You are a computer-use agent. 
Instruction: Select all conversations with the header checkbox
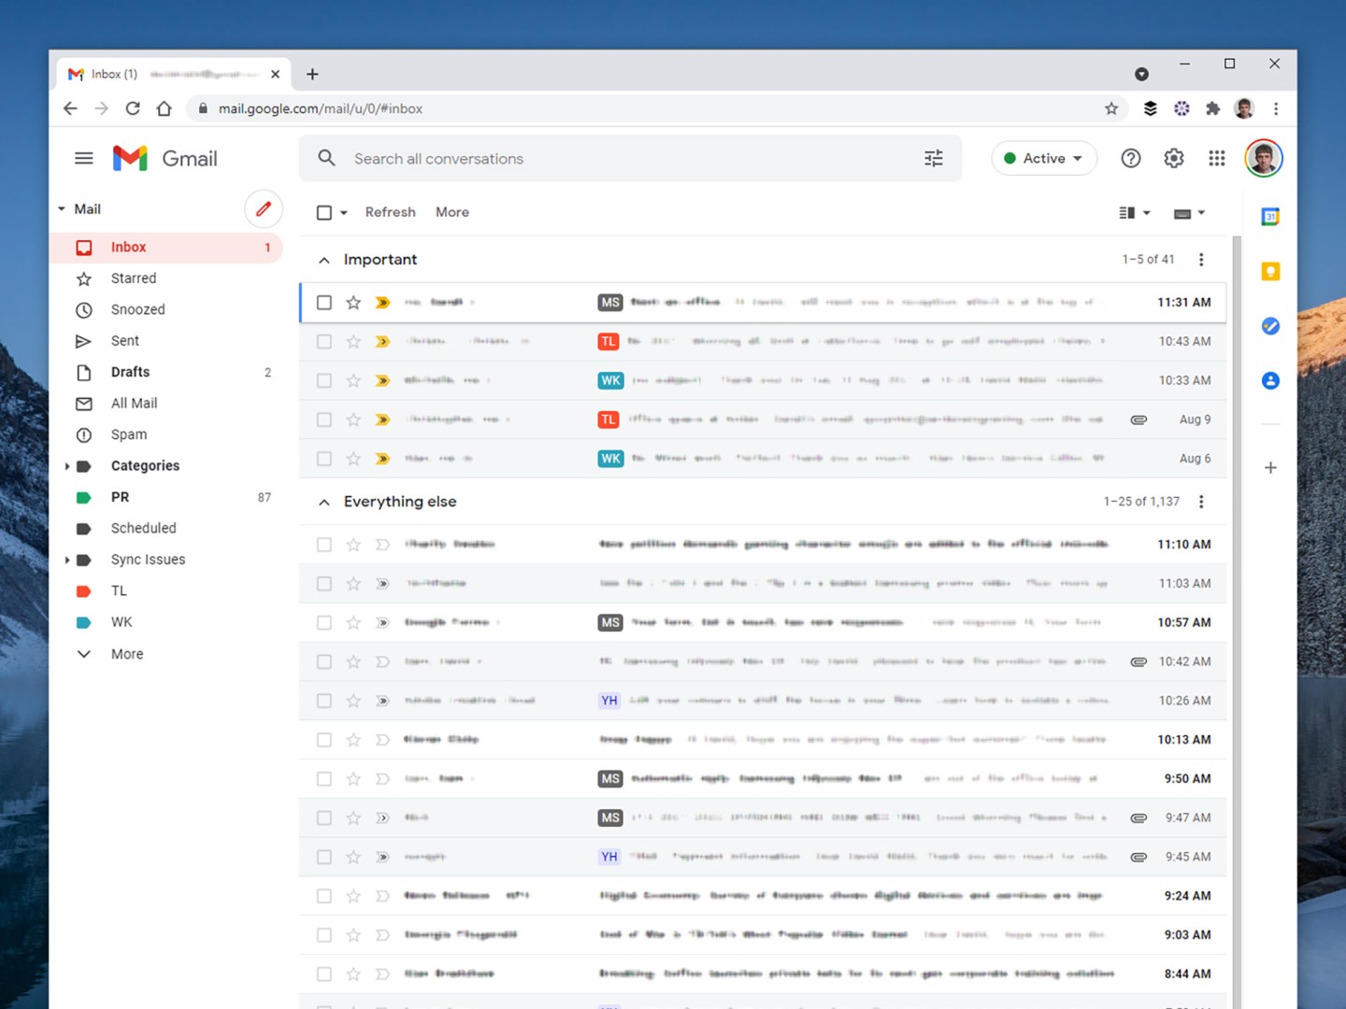point(323,212)
